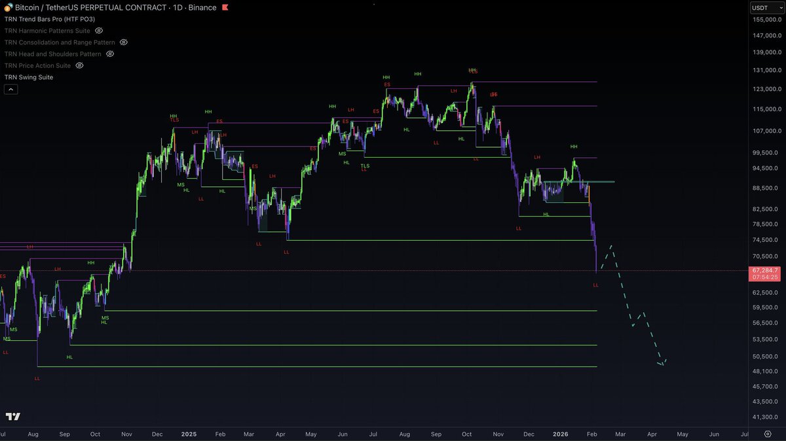Click the TRN Head and Shoulders Pattern label
This screenshot has height=441, width=786.
point(53,54)
